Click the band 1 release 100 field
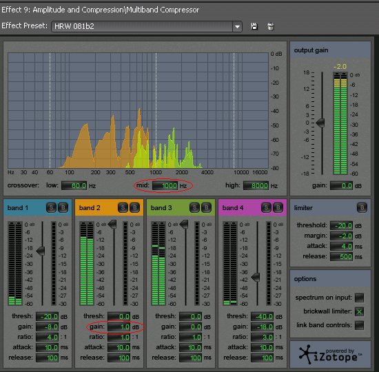379x372 pixels. pyautogui.click(x=47, y=358)
